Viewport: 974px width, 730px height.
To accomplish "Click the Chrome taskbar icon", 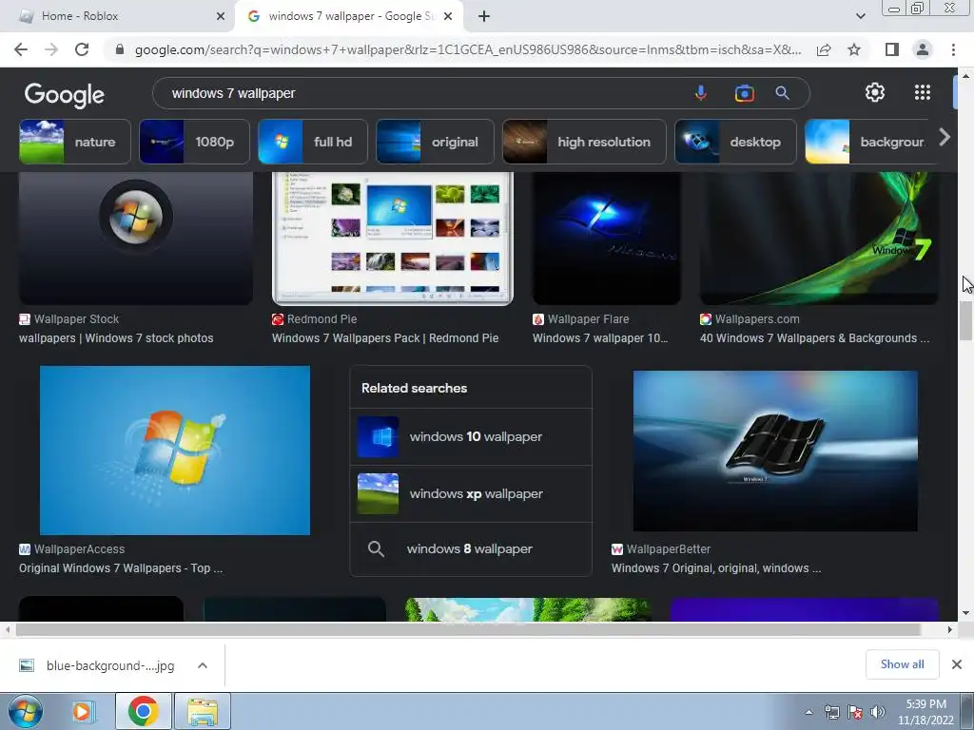I will [144, 711].
